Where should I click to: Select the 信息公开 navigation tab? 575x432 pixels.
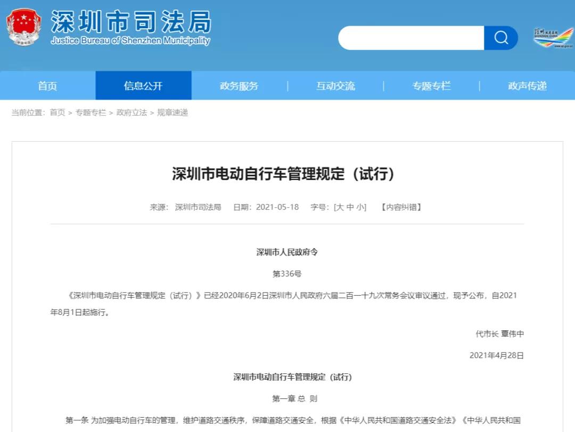point(143,86)
